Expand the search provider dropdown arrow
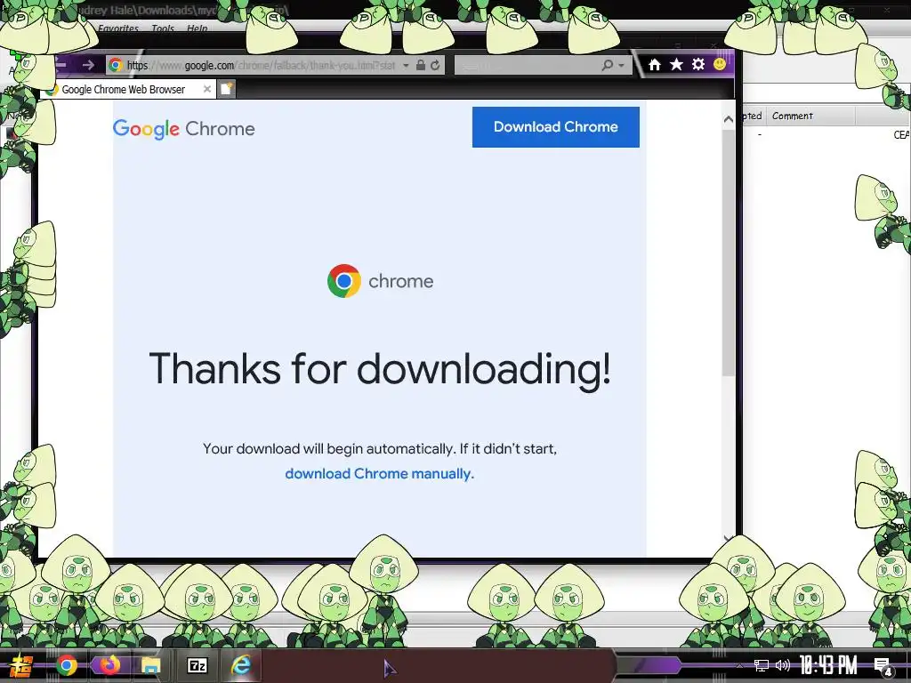 coord(622,65)
